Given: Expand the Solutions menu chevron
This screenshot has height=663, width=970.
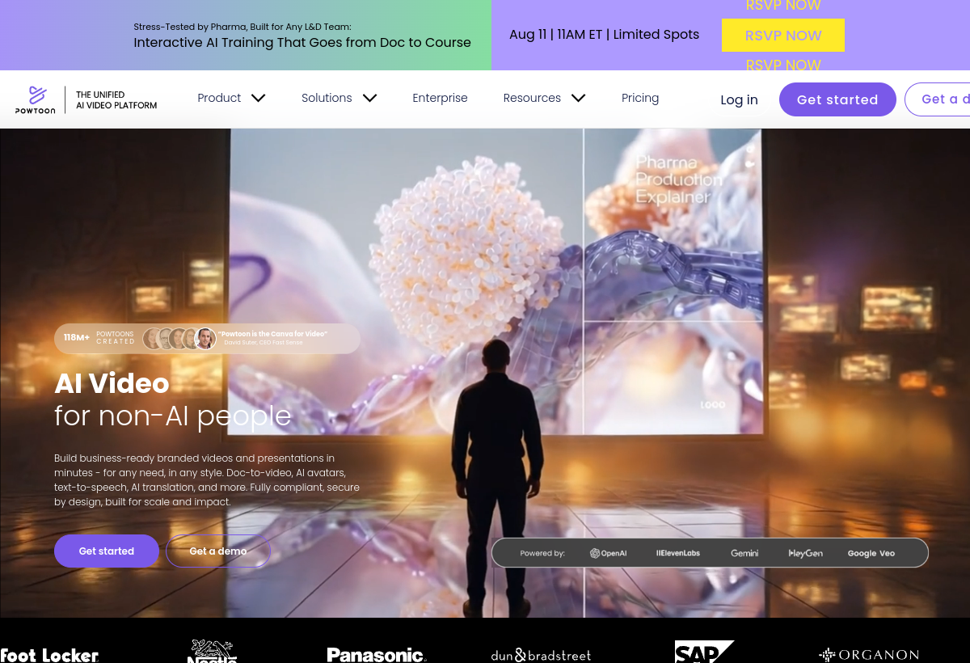Looking at the screenshot, I should point(369,98).
